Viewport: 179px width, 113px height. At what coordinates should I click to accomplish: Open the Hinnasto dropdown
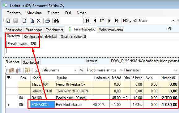[176, 70]
